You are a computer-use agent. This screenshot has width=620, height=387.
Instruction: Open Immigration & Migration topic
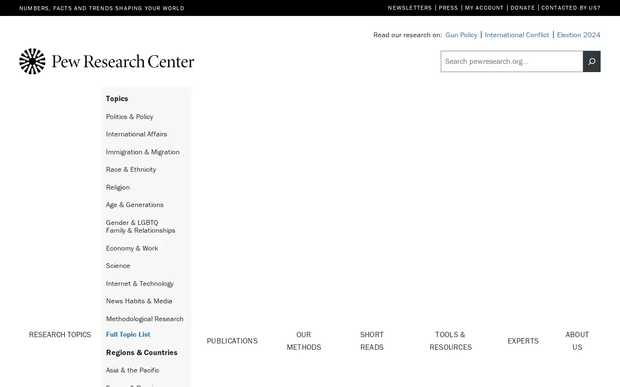[143, 152]
